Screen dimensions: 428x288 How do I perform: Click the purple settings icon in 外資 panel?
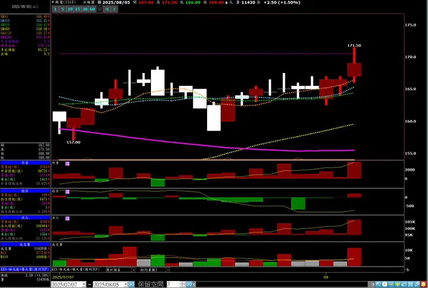click(x=68, y=163)
